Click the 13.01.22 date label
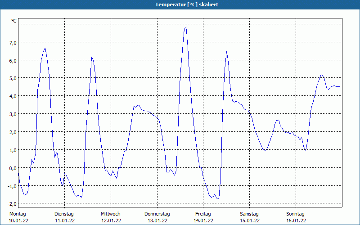The image size is (360, 225). tap(157, 220)
